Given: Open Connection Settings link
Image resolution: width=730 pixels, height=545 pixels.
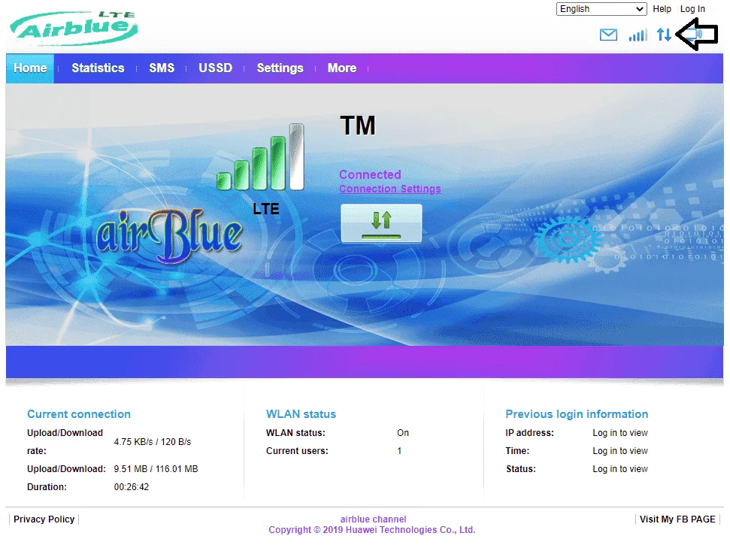Looking at the screenshot, I should [389, 189].
